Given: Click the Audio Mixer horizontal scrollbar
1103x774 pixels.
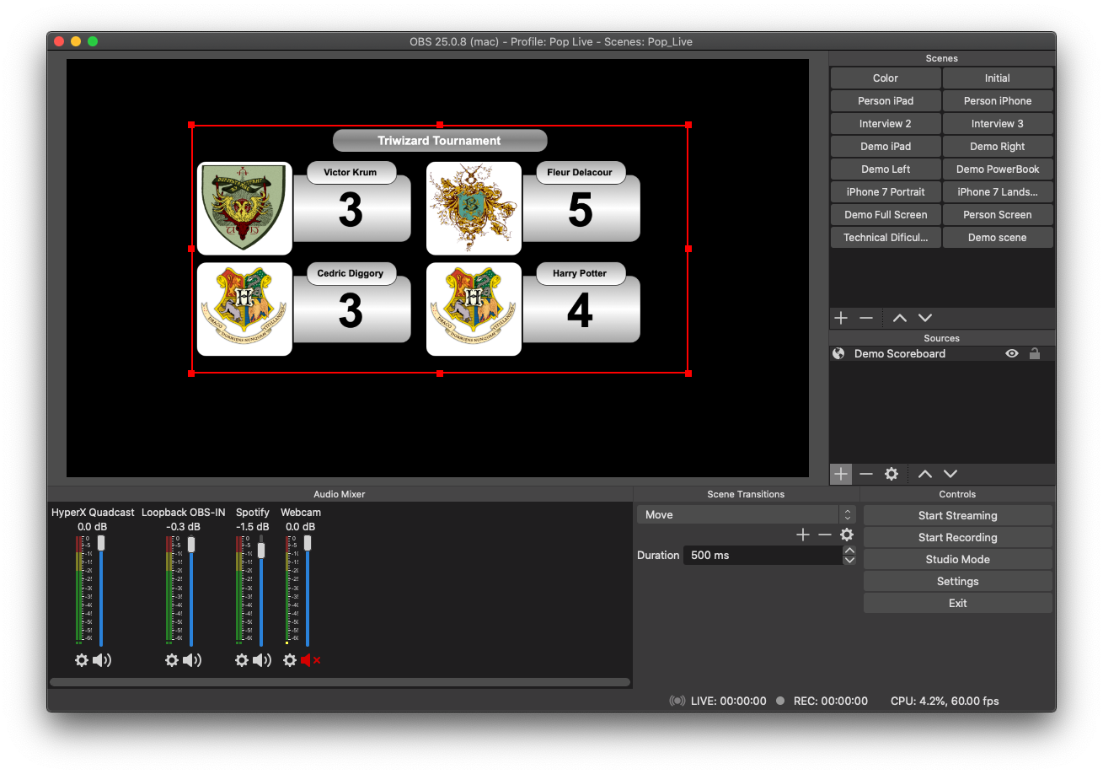Looking at the screenshot, I should click(340, 682).
